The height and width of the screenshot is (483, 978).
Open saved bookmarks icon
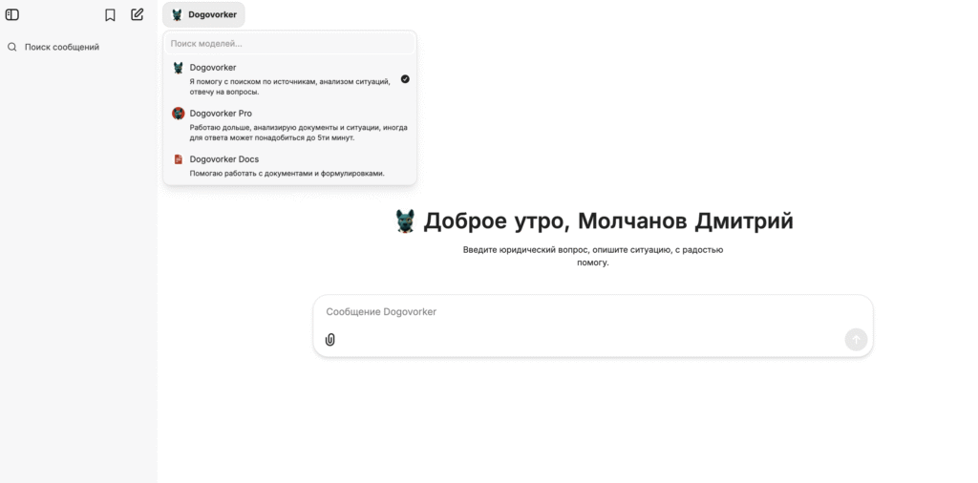coord(110,14)
